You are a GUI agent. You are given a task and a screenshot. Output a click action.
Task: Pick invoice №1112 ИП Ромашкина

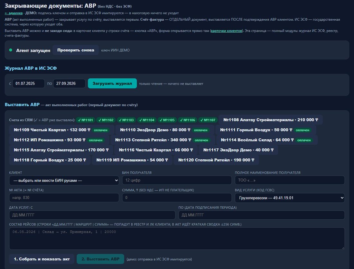[59, 140]
